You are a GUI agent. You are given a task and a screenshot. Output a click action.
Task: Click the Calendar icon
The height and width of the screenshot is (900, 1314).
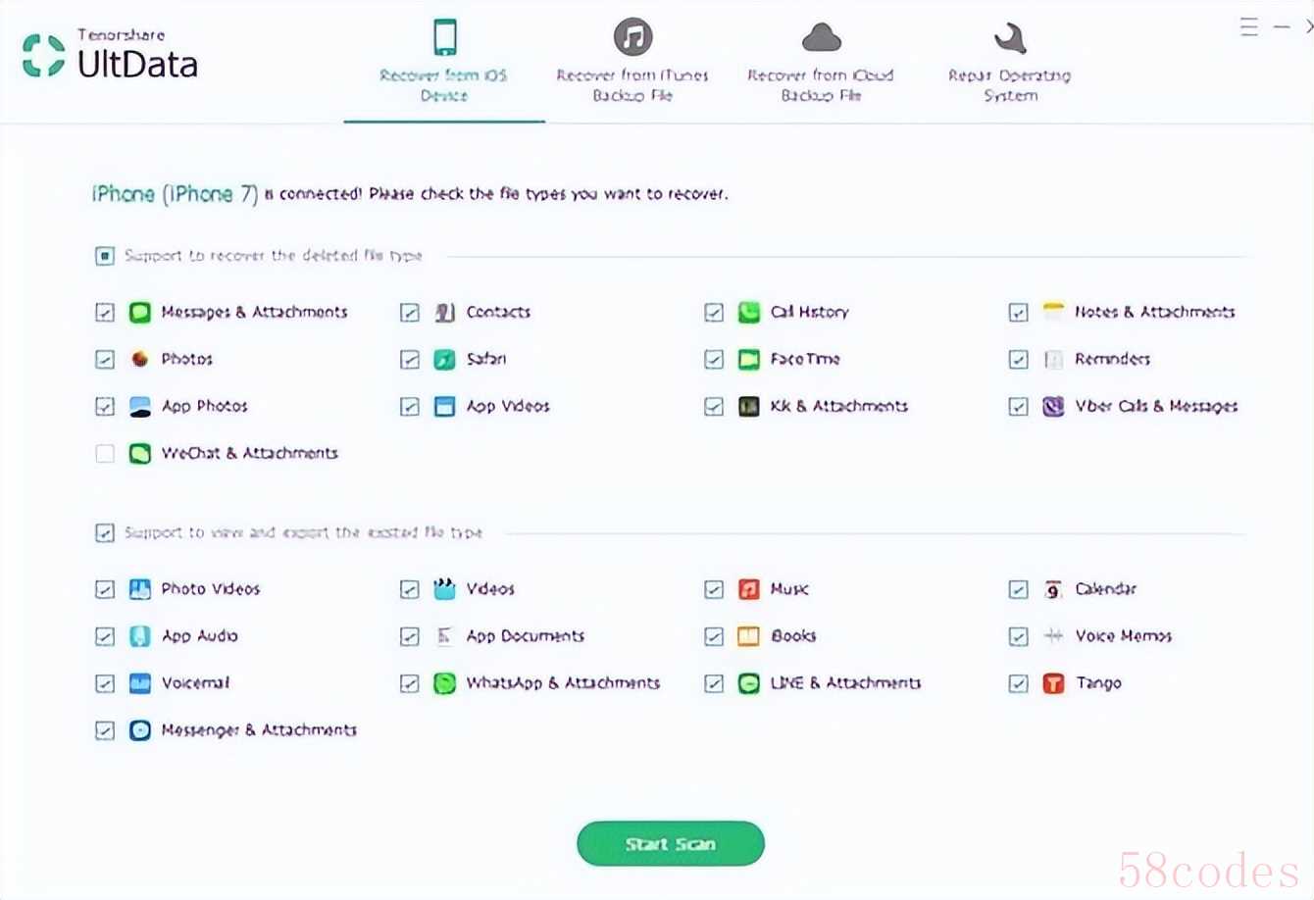click(x=1053, y=589)
